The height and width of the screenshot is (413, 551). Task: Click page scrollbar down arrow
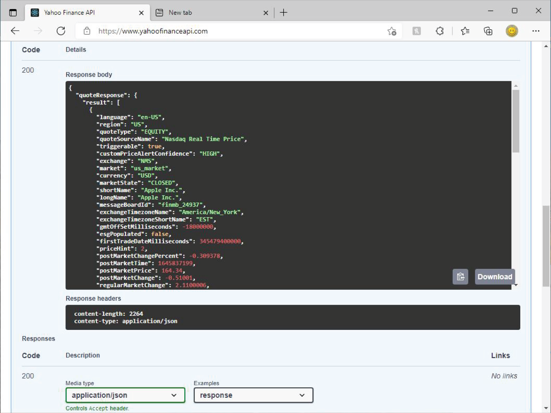[546, 408]
